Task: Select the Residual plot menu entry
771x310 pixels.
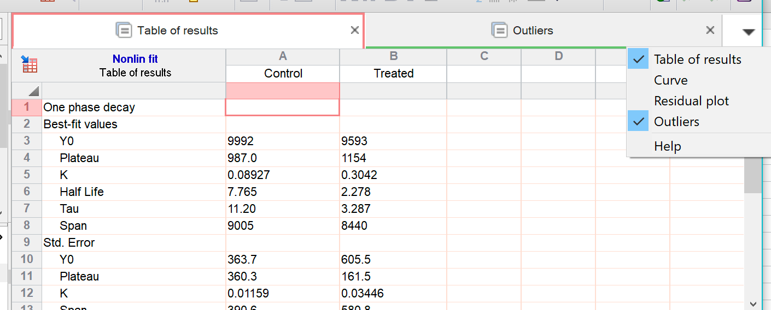Action: pos(691,101)
